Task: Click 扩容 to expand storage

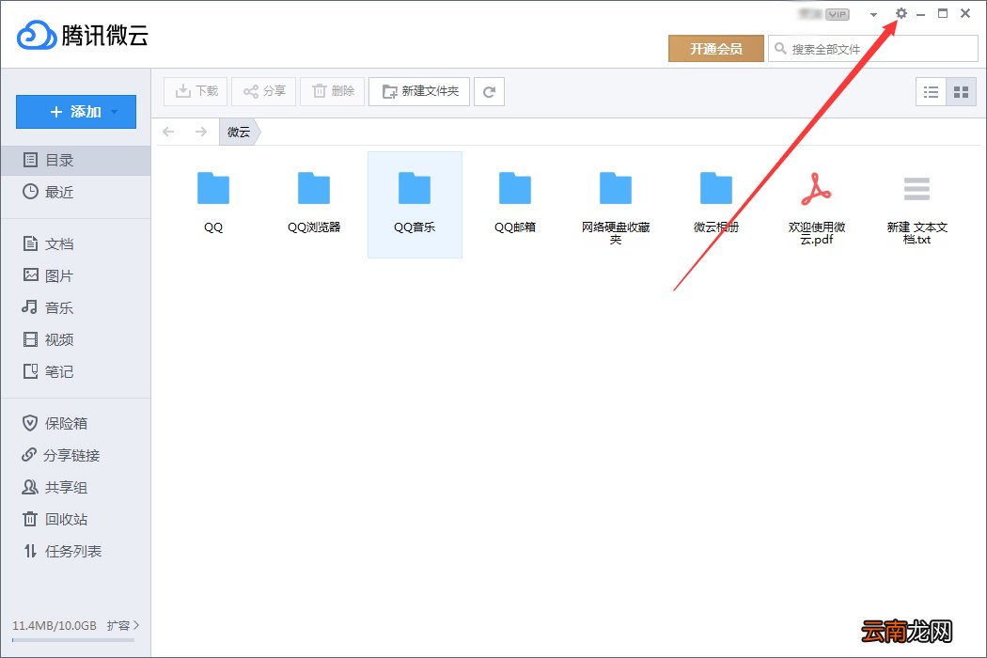Action: (x=122, y=625)
